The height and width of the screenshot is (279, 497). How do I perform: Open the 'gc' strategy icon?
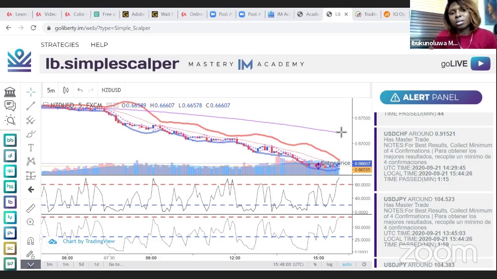[10, 171]
